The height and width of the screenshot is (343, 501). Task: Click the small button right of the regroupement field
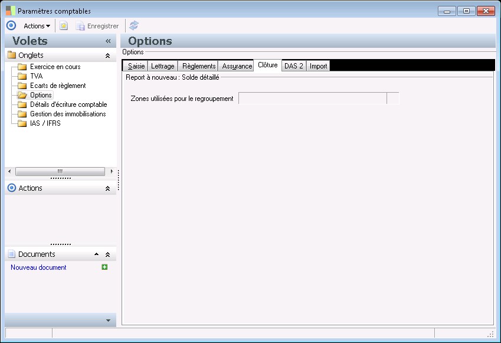coord(393,99)
